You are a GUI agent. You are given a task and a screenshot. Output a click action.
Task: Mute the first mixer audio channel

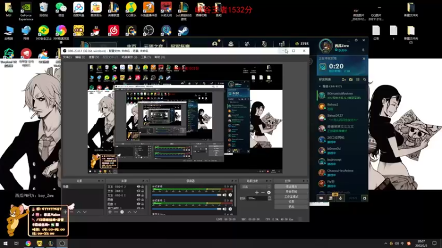(x=224, y=195)
